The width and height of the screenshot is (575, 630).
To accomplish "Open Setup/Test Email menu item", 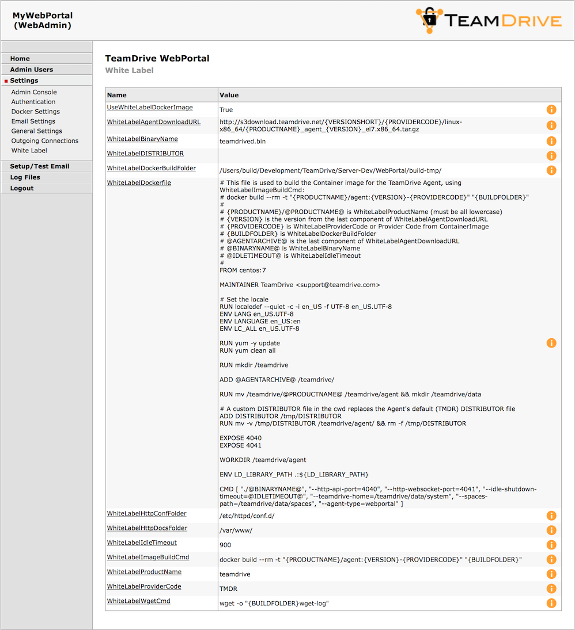I will coord(47,166).
